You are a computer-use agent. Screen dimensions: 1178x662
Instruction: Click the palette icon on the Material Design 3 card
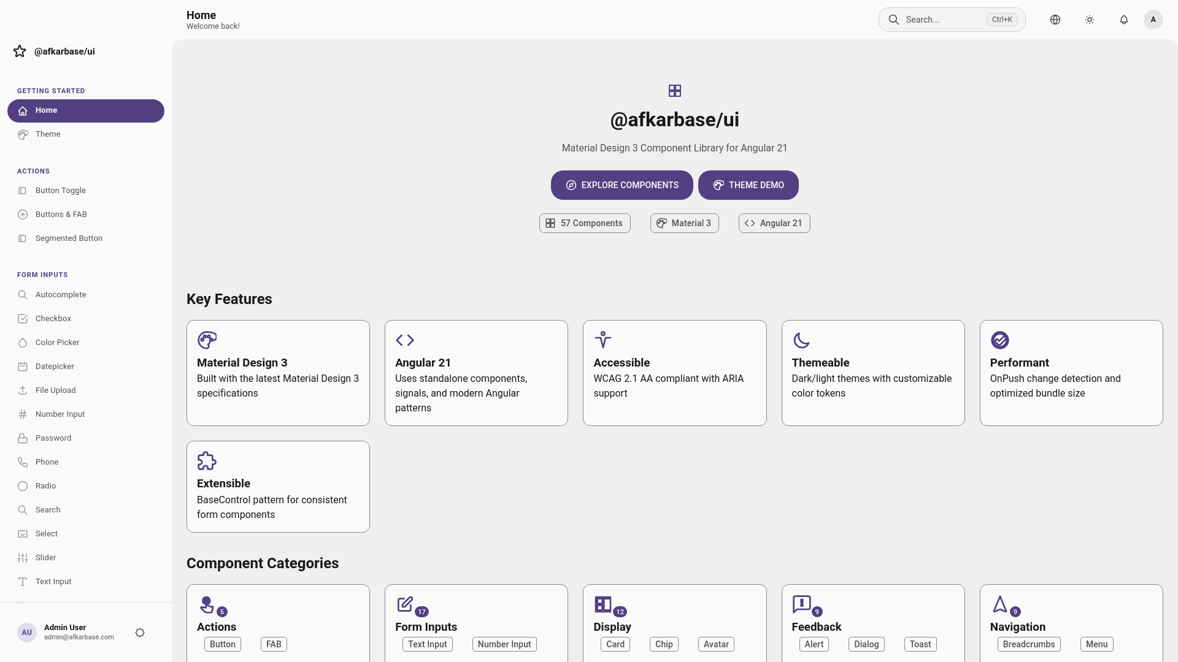click(x=207, y=340)
